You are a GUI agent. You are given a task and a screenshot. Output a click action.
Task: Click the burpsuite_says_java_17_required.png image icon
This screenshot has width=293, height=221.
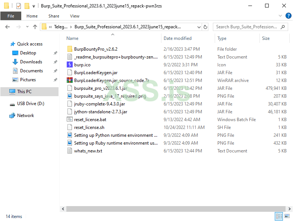click(x=69, y=96)
